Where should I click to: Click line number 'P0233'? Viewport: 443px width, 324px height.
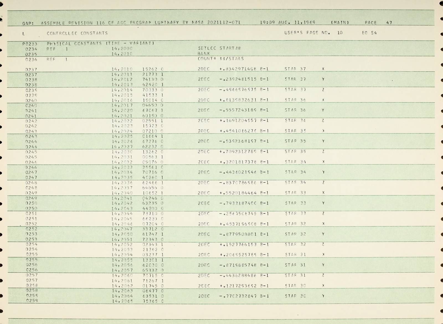[x=30, y=44]
